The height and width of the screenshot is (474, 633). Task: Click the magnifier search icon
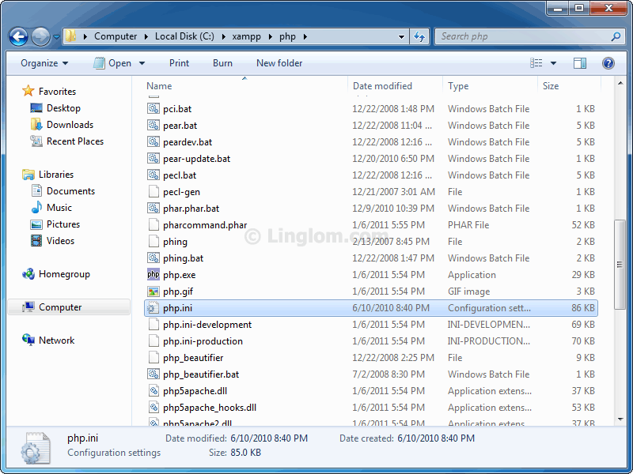click(616, 36)
